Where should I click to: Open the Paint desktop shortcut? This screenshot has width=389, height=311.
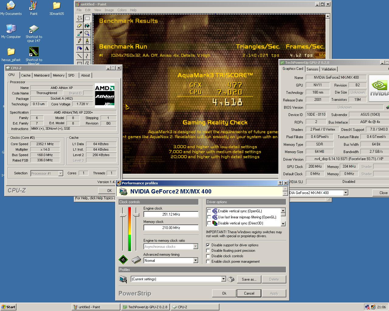point(34,8)
